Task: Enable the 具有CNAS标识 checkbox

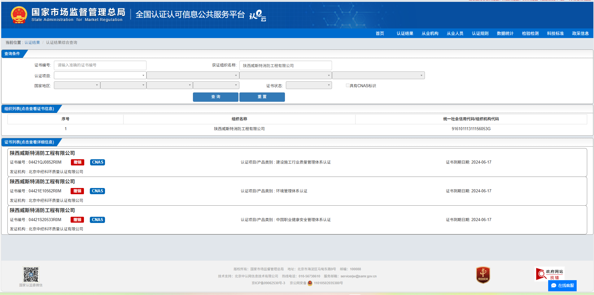Action: click(348, 85)
